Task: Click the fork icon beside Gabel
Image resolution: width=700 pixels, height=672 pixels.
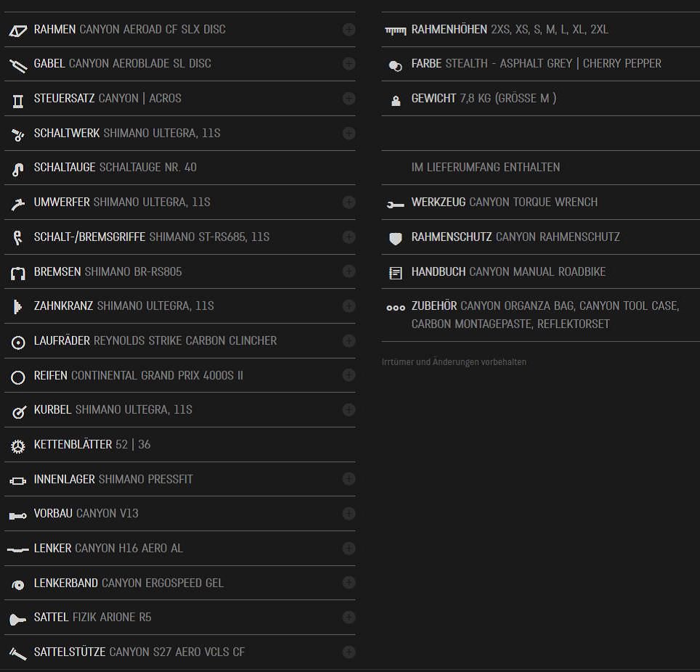Action: click(x=18, y=65)
